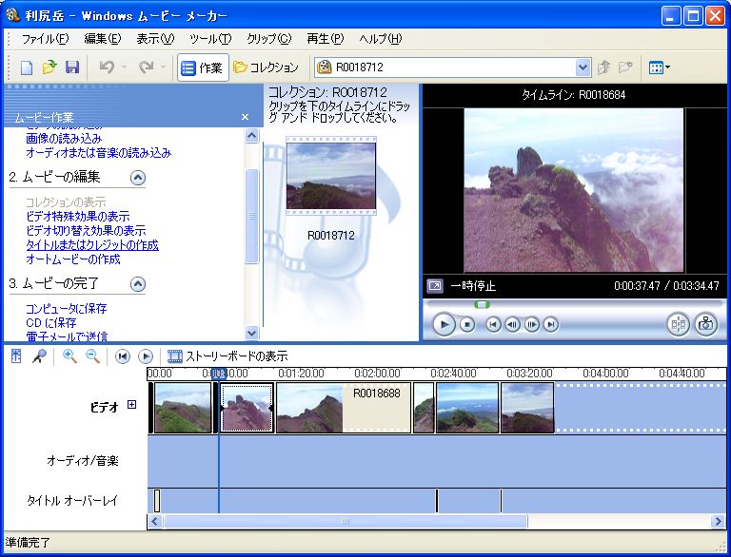
Task: Collapse the ムービーの編集 section
Action: (138, 177)
